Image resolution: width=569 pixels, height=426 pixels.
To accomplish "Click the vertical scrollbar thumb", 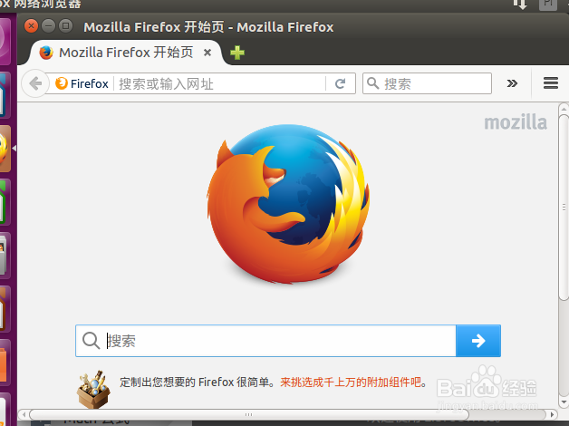I will click(x=564, y=208).
